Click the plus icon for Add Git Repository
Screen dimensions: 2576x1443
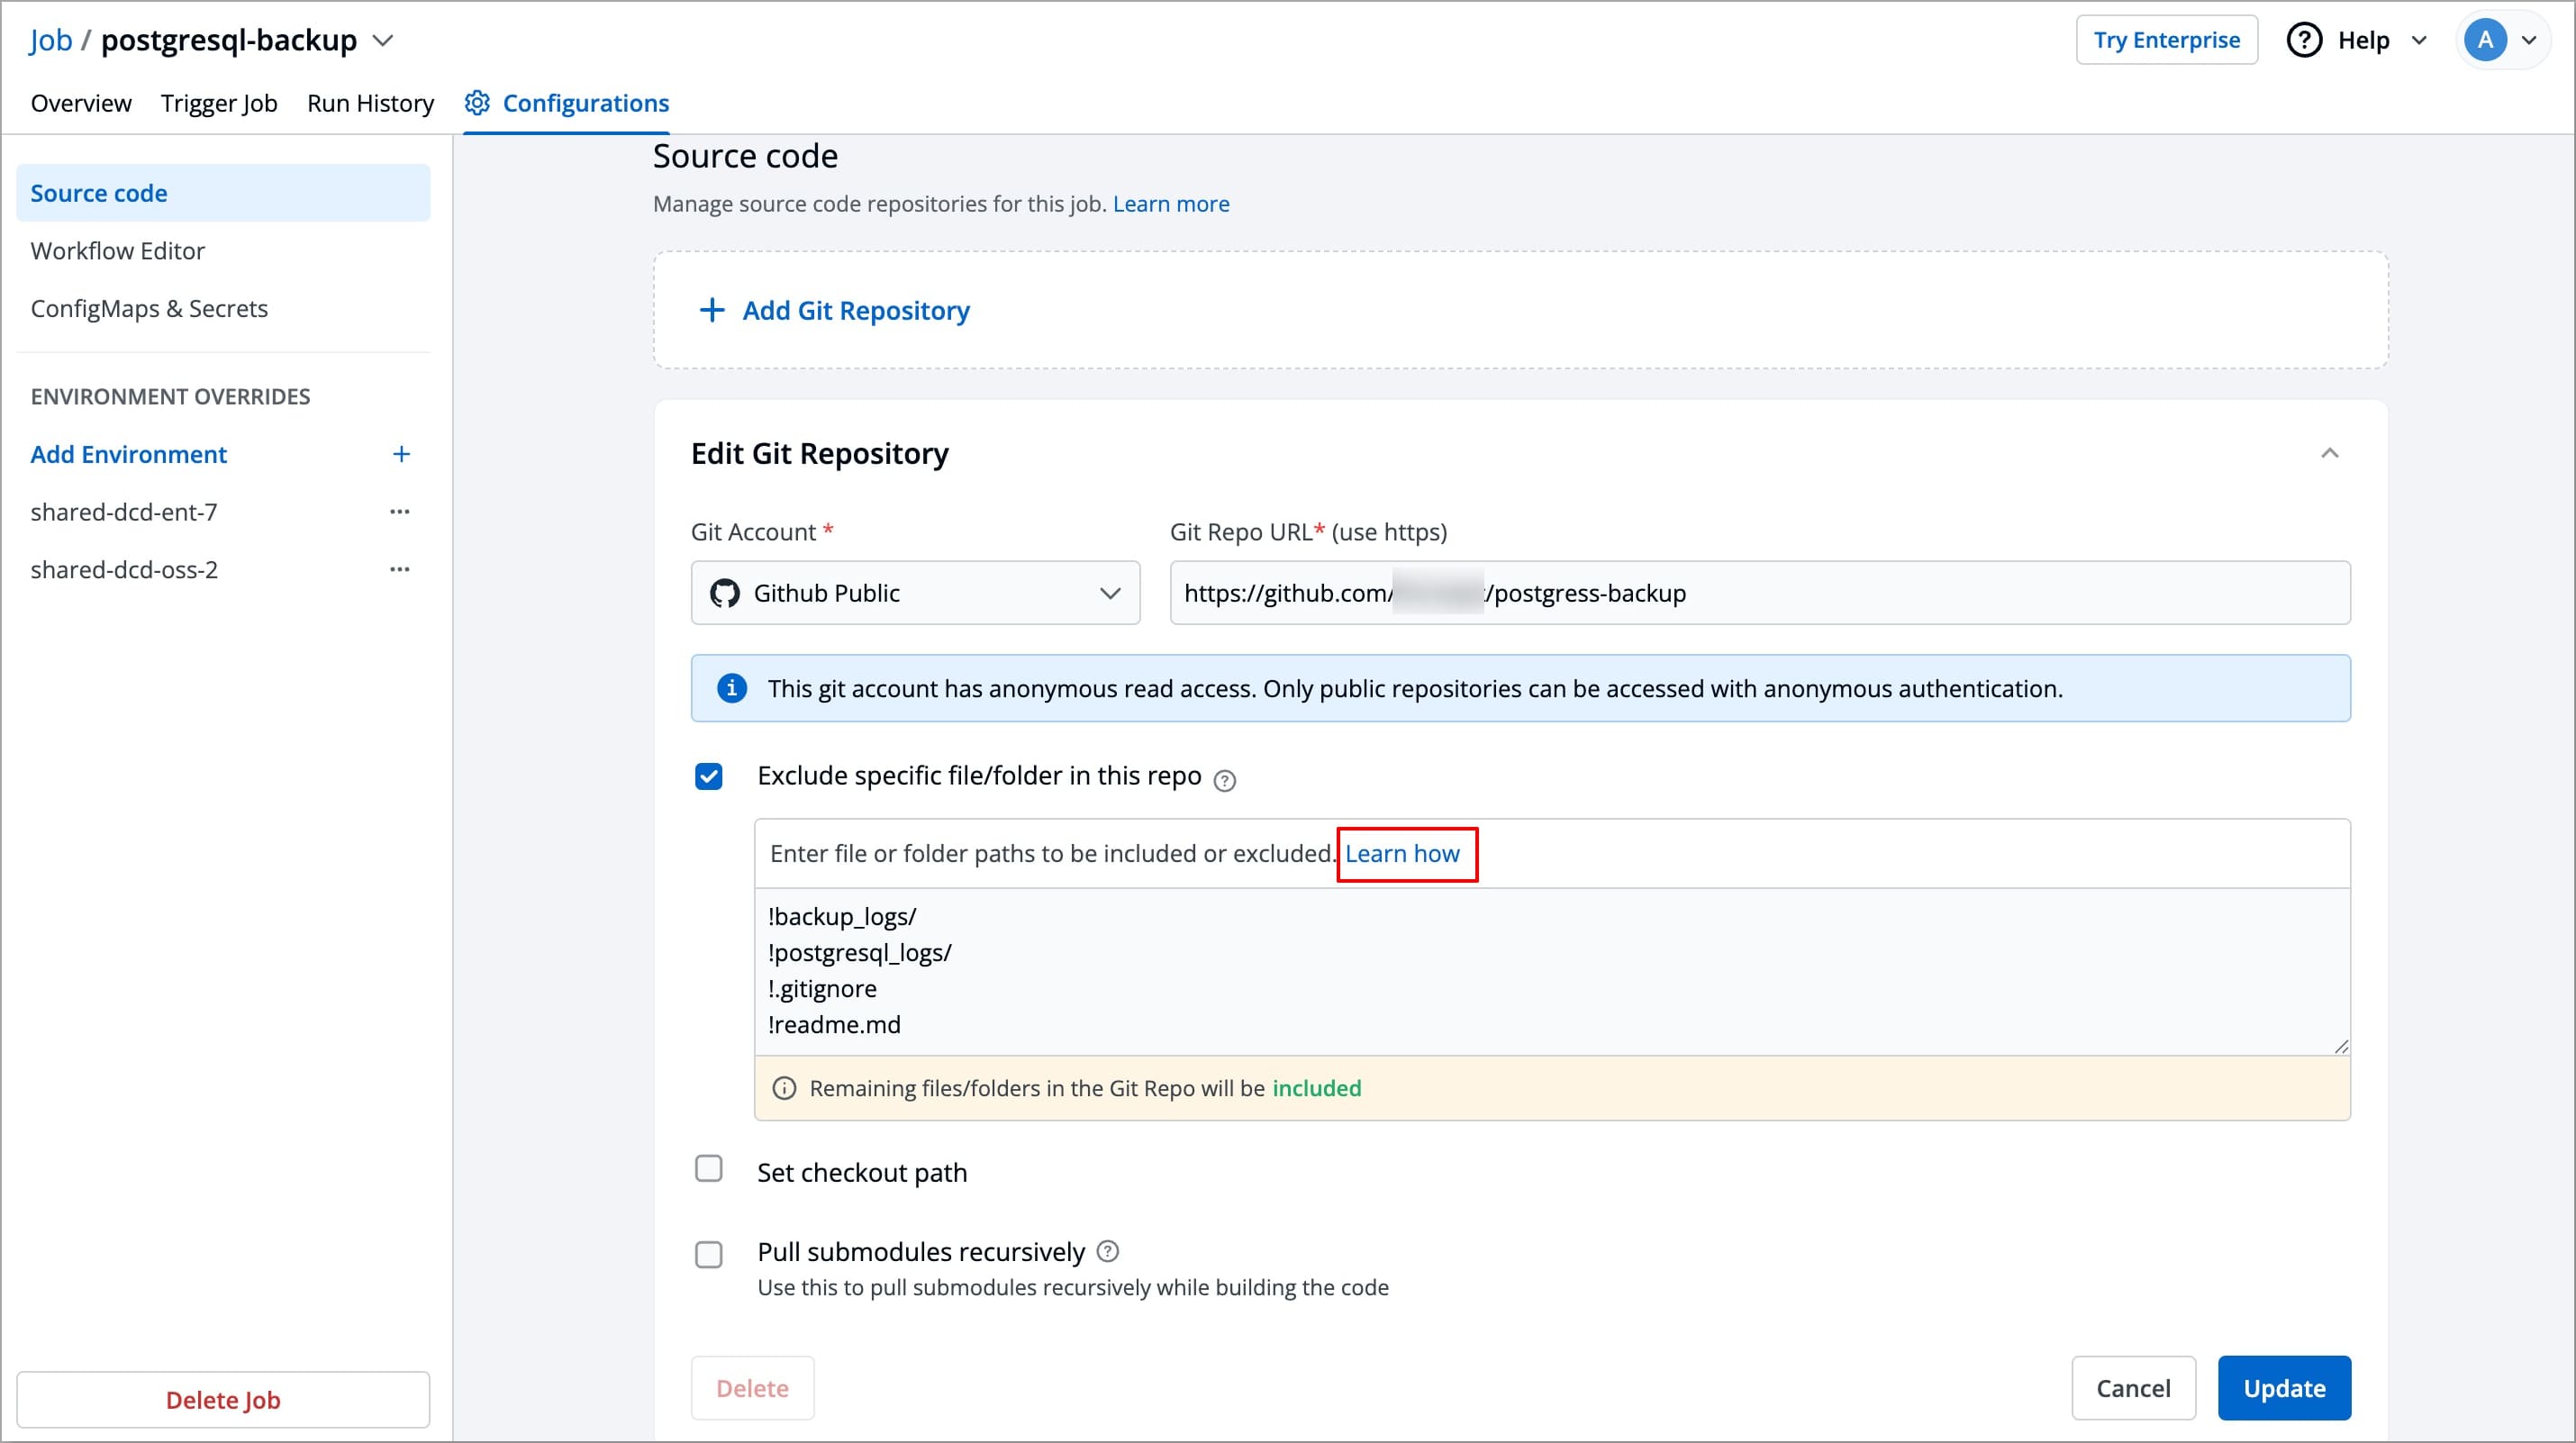tap(711, 310)
